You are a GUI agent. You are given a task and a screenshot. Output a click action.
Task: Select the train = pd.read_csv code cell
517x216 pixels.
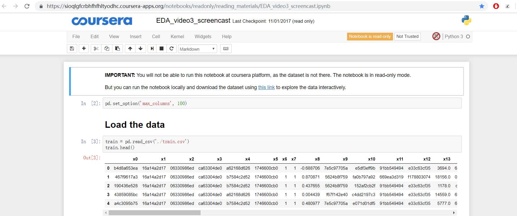[x=282, y=144]
